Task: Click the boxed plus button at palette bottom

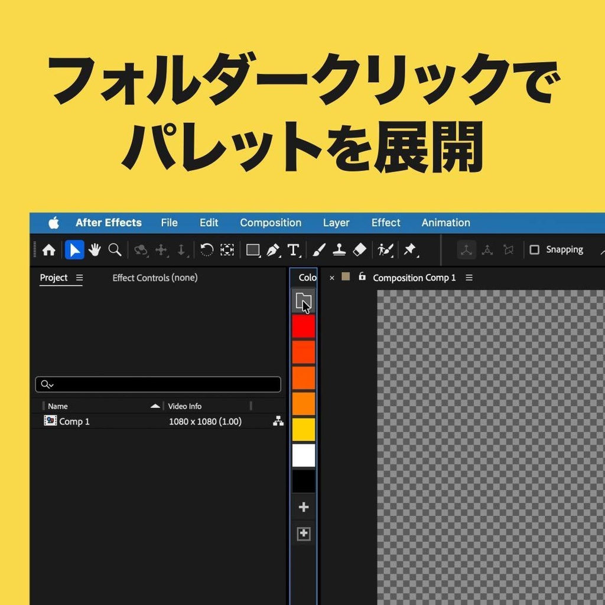Action: pos(303,534)
